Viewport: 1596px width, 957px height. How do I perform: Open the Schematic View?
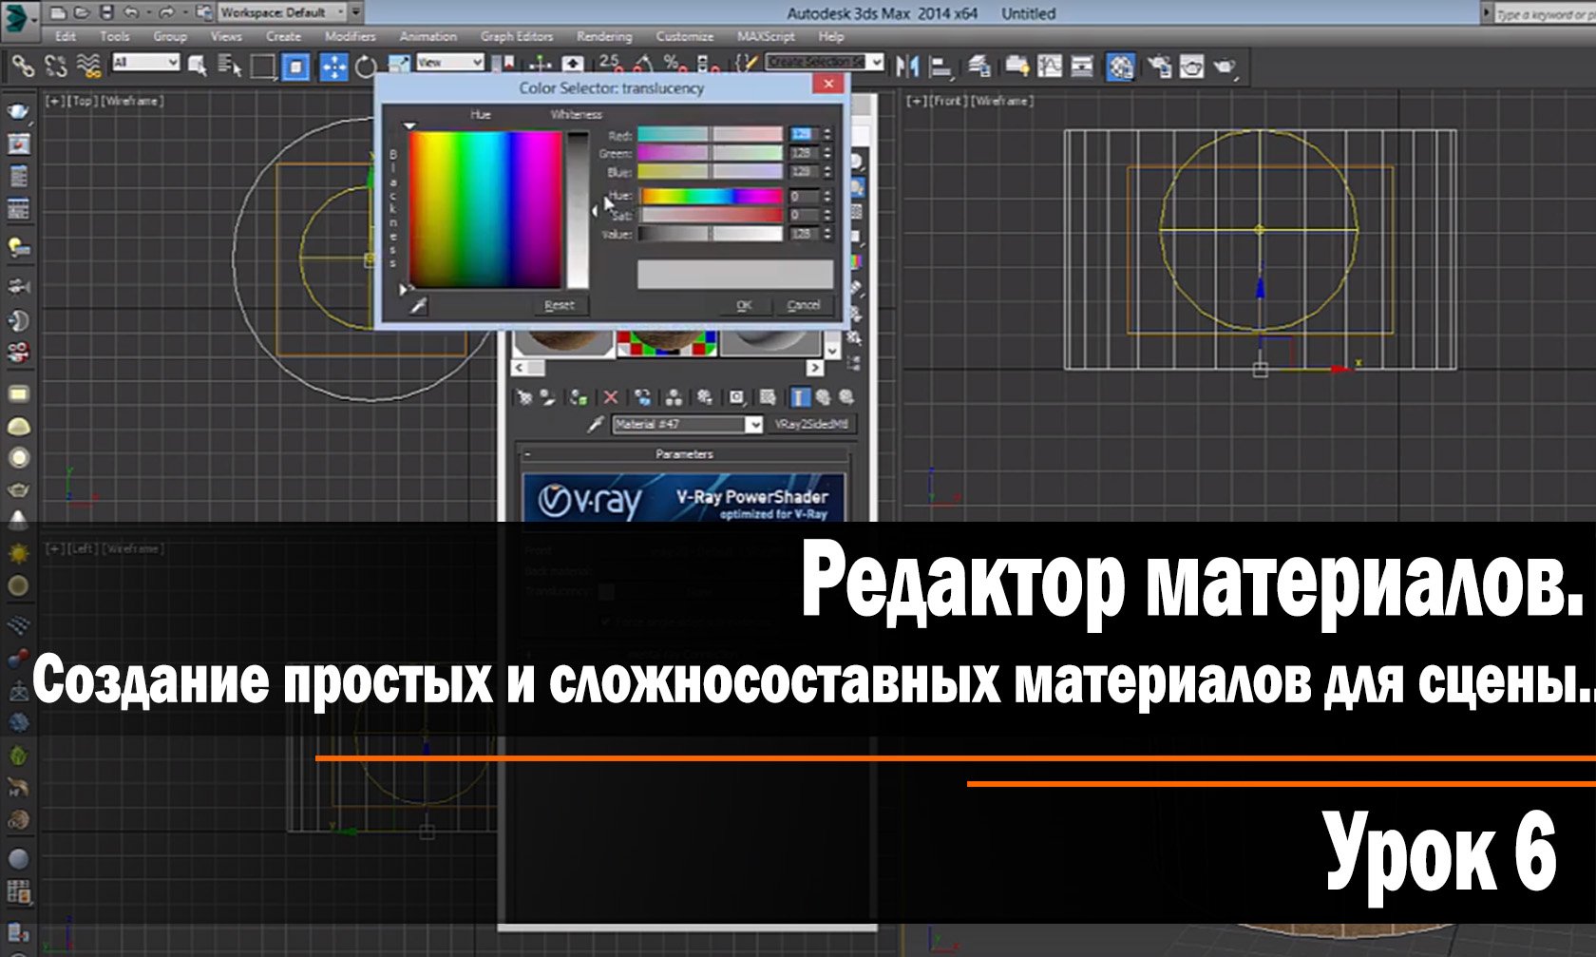pyautogui.click(x=1083, y=66)
